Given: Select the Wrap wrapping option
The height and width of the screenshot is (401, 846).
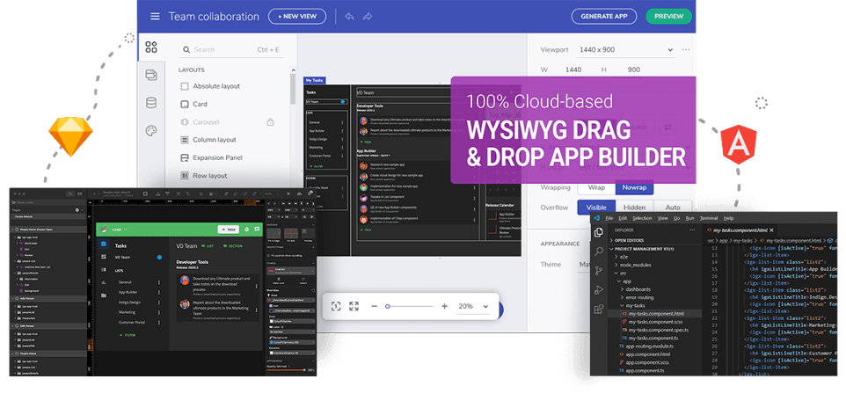Looking at the screenshot, I should click(x=596, y=187).
